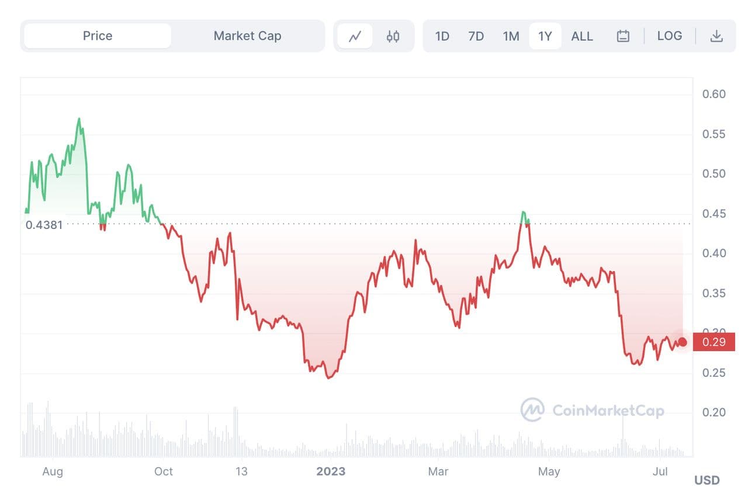Click the download chart icon
Image resolution: width=748 pixels, height=500 pixels.
(x=716, y=36)
